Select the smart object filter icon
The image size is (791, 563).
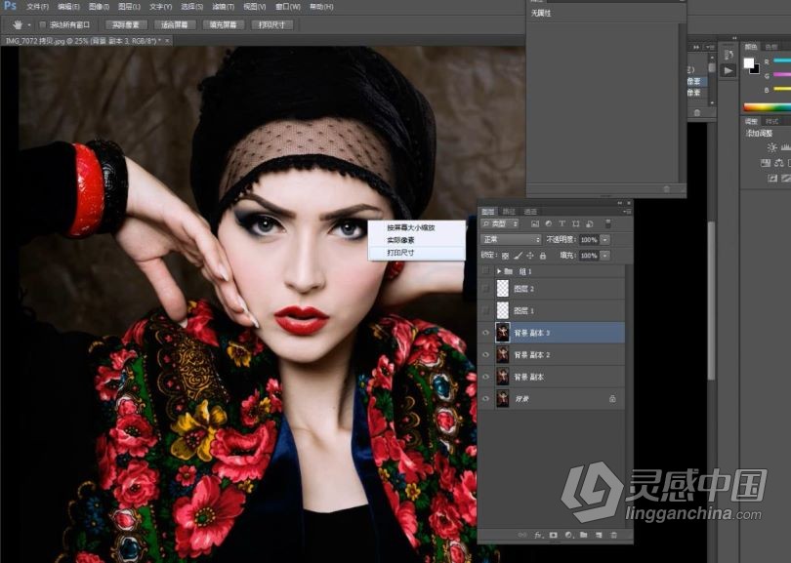589,223
